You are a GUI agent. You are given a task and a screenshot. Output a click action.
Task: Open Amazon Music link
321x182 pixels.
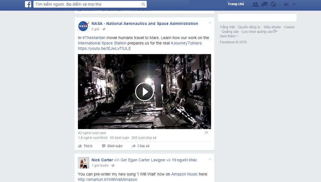[x=185, y=174]
